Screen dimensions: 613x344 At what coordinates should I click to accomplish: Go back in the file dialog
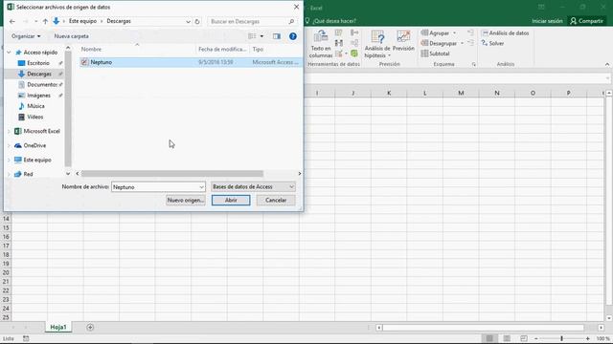pos(12,21)
